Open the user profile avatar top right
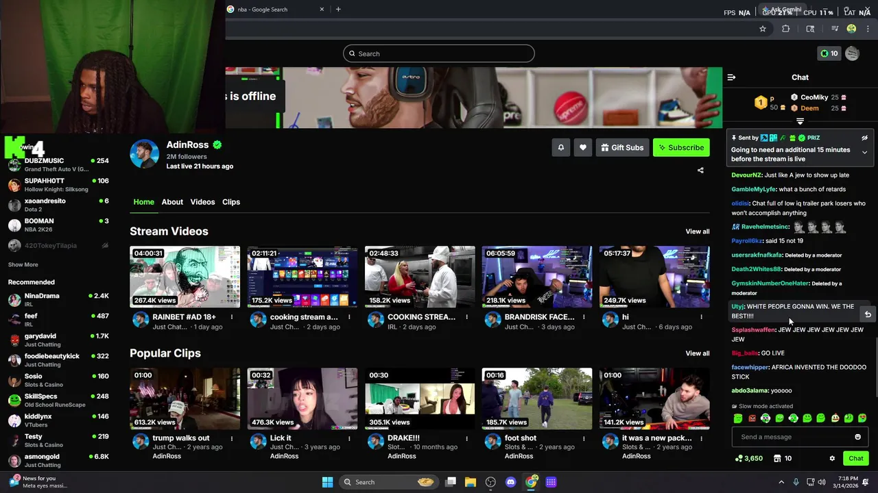This screenshot has width=878, height=493. pyautogui.click(x=852, y=53)
